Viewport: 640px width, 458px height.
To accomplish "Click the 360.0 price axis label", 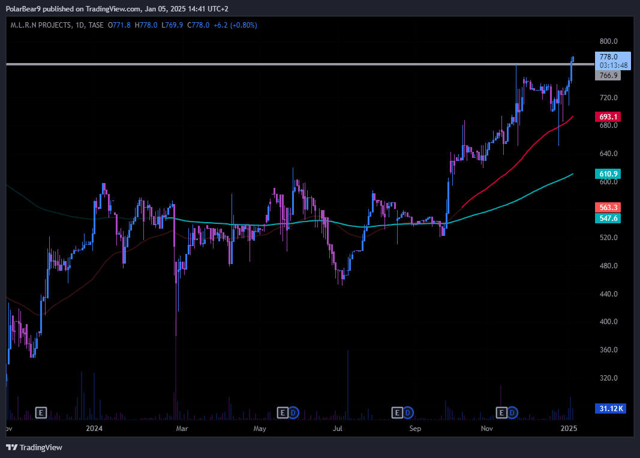I will pos(609,350).
